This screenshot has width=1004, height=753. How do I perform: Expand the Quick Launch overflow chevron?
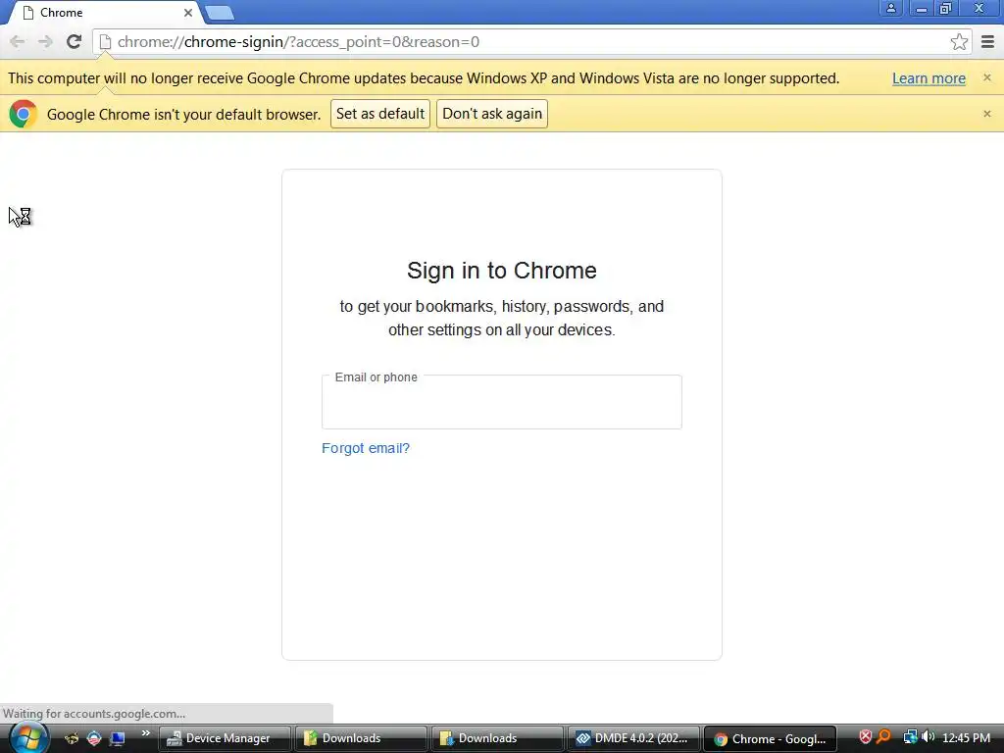[x=145, y=733]
